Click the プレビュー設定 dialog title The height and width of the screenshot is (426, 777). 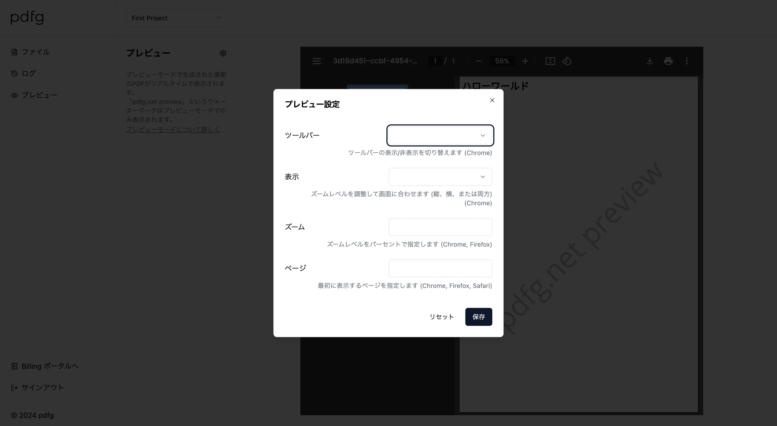[312, 104]
